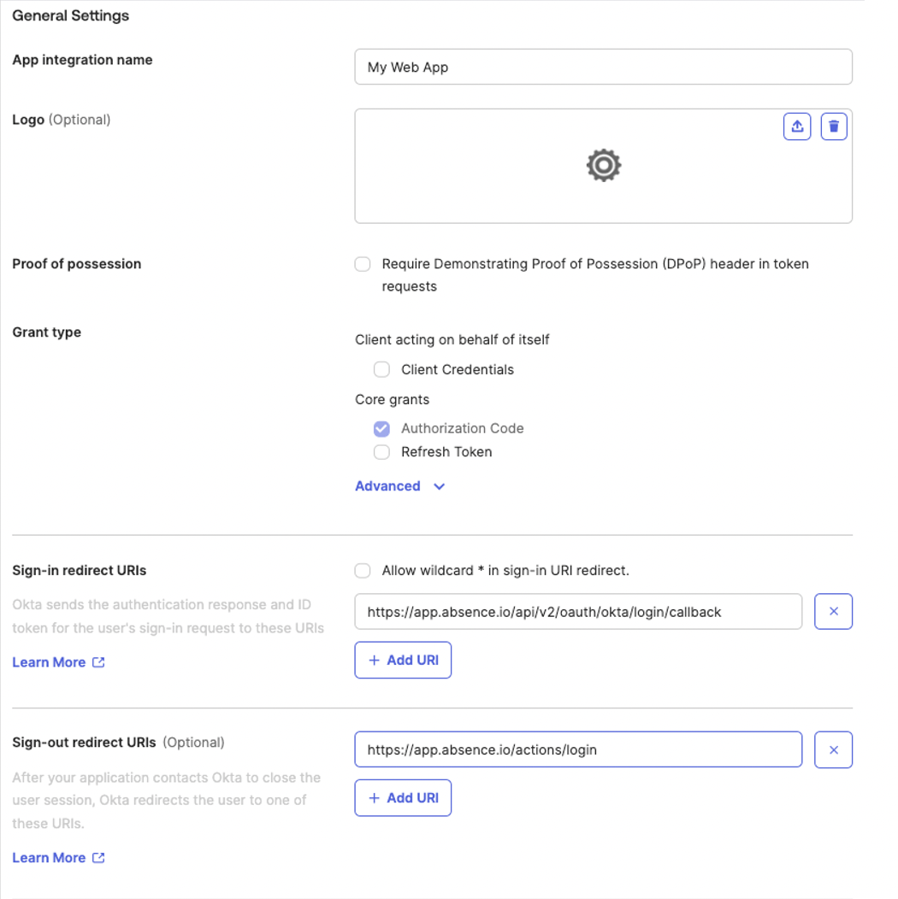Check the Client Credentials grant type

point(381,369)
